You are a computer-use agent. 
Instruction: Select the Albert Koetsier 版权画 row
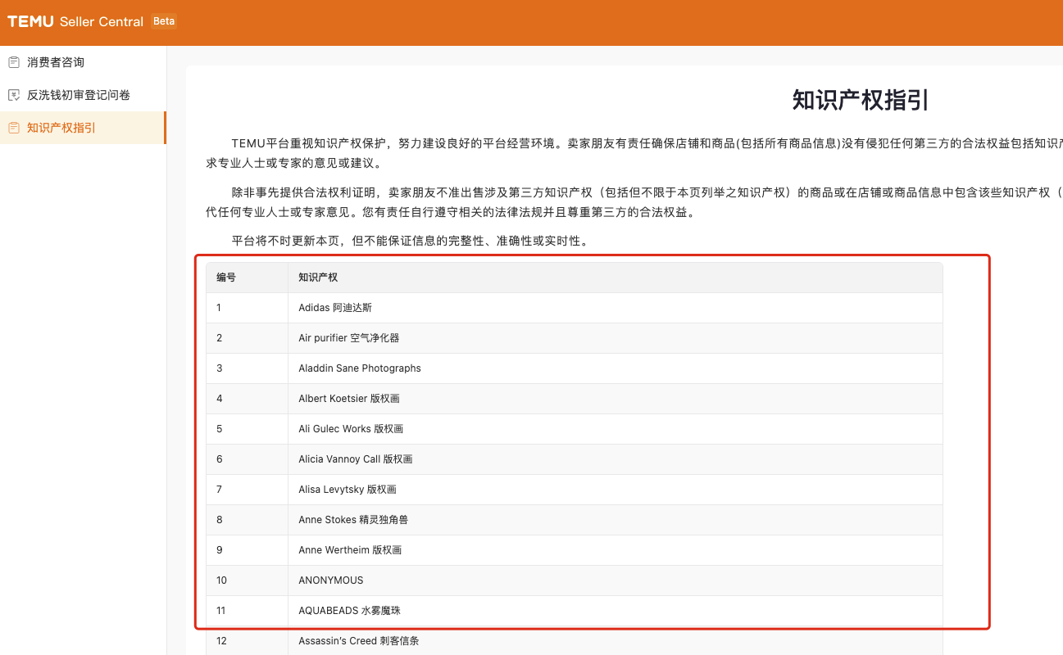click(574, 399)
